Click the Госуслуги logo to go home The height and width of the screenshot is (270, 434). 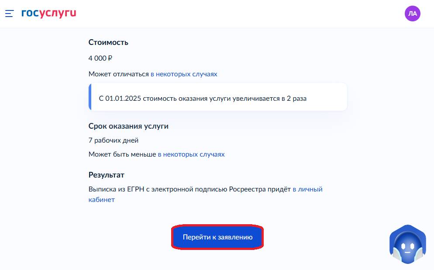point(48,13)
